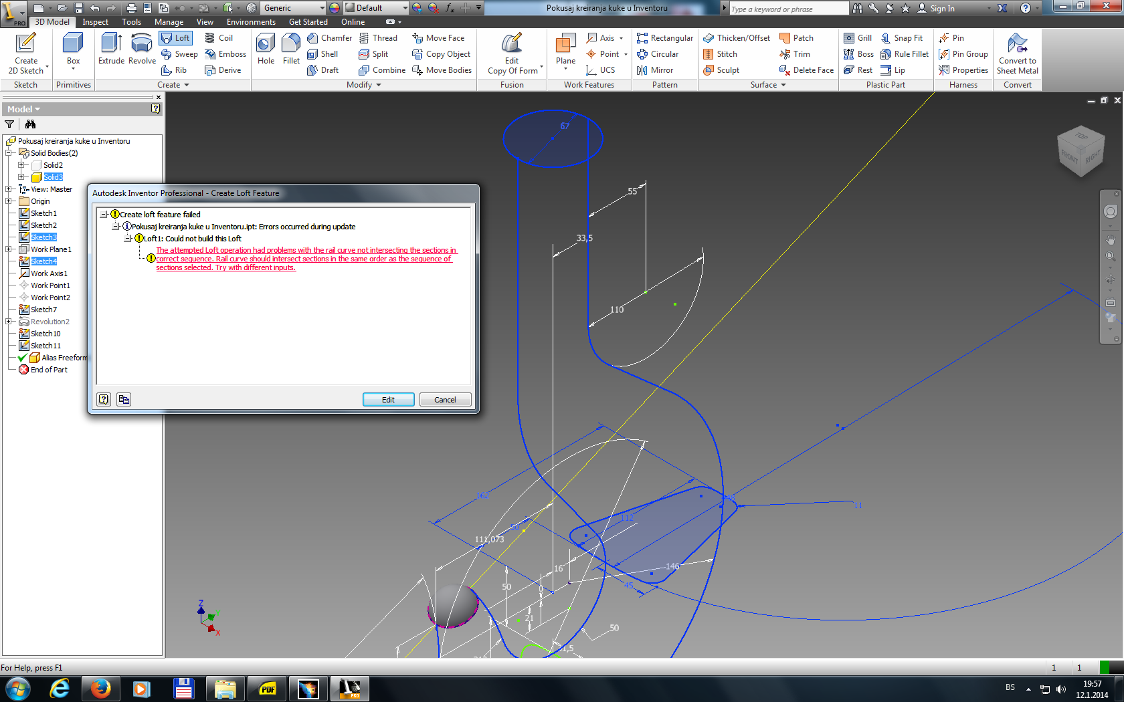Click the Derive tool
This screenshot has width=1124, height=702.
point(223,70)
